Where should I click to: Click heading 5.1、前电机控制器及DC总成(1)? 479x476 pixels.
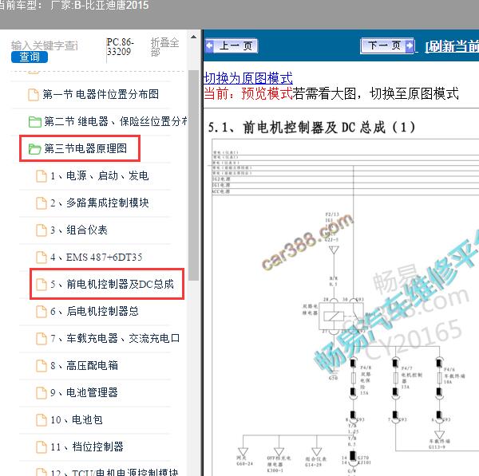tap(311, 128)
